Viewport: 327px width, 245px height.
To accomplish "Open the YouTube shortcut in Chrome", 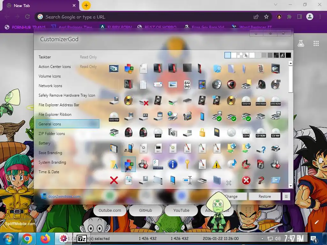I will pyautogui.click(x=181, y=211).
